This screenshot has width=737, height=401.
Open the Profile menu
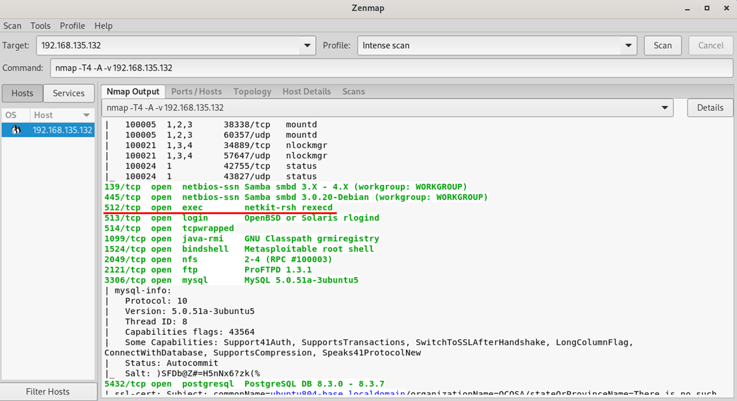(x=73, y=26)
